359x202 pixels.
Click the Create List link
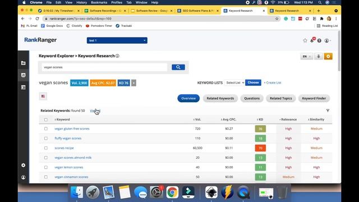273,82
